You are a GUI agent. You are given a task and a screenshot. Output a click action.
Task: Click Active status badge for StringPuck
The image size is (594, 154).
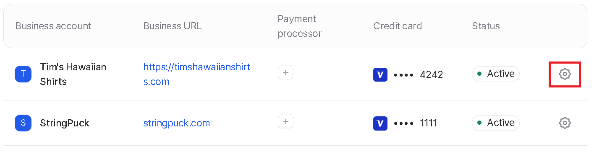pyautogui.click(x=496, y=123)
